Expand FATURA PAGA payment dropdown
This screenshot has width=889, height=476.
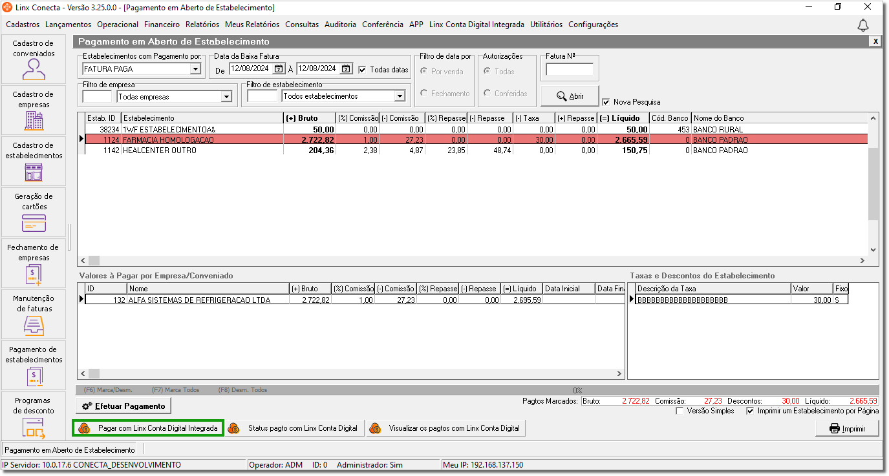[x=195, y=69]
